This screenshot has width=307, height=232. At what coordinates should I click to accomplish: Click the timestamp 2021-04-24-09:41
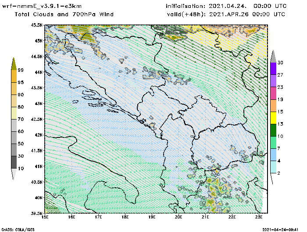pos(280,230)
